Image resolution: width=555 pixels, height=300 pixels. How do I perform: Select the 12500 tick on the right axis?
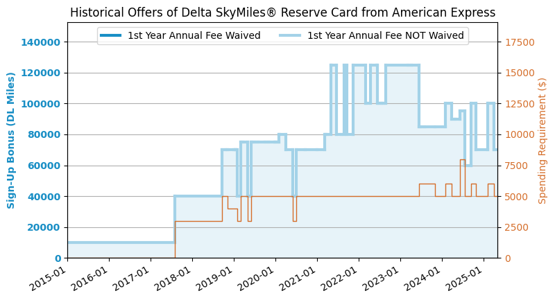(518, 104)
